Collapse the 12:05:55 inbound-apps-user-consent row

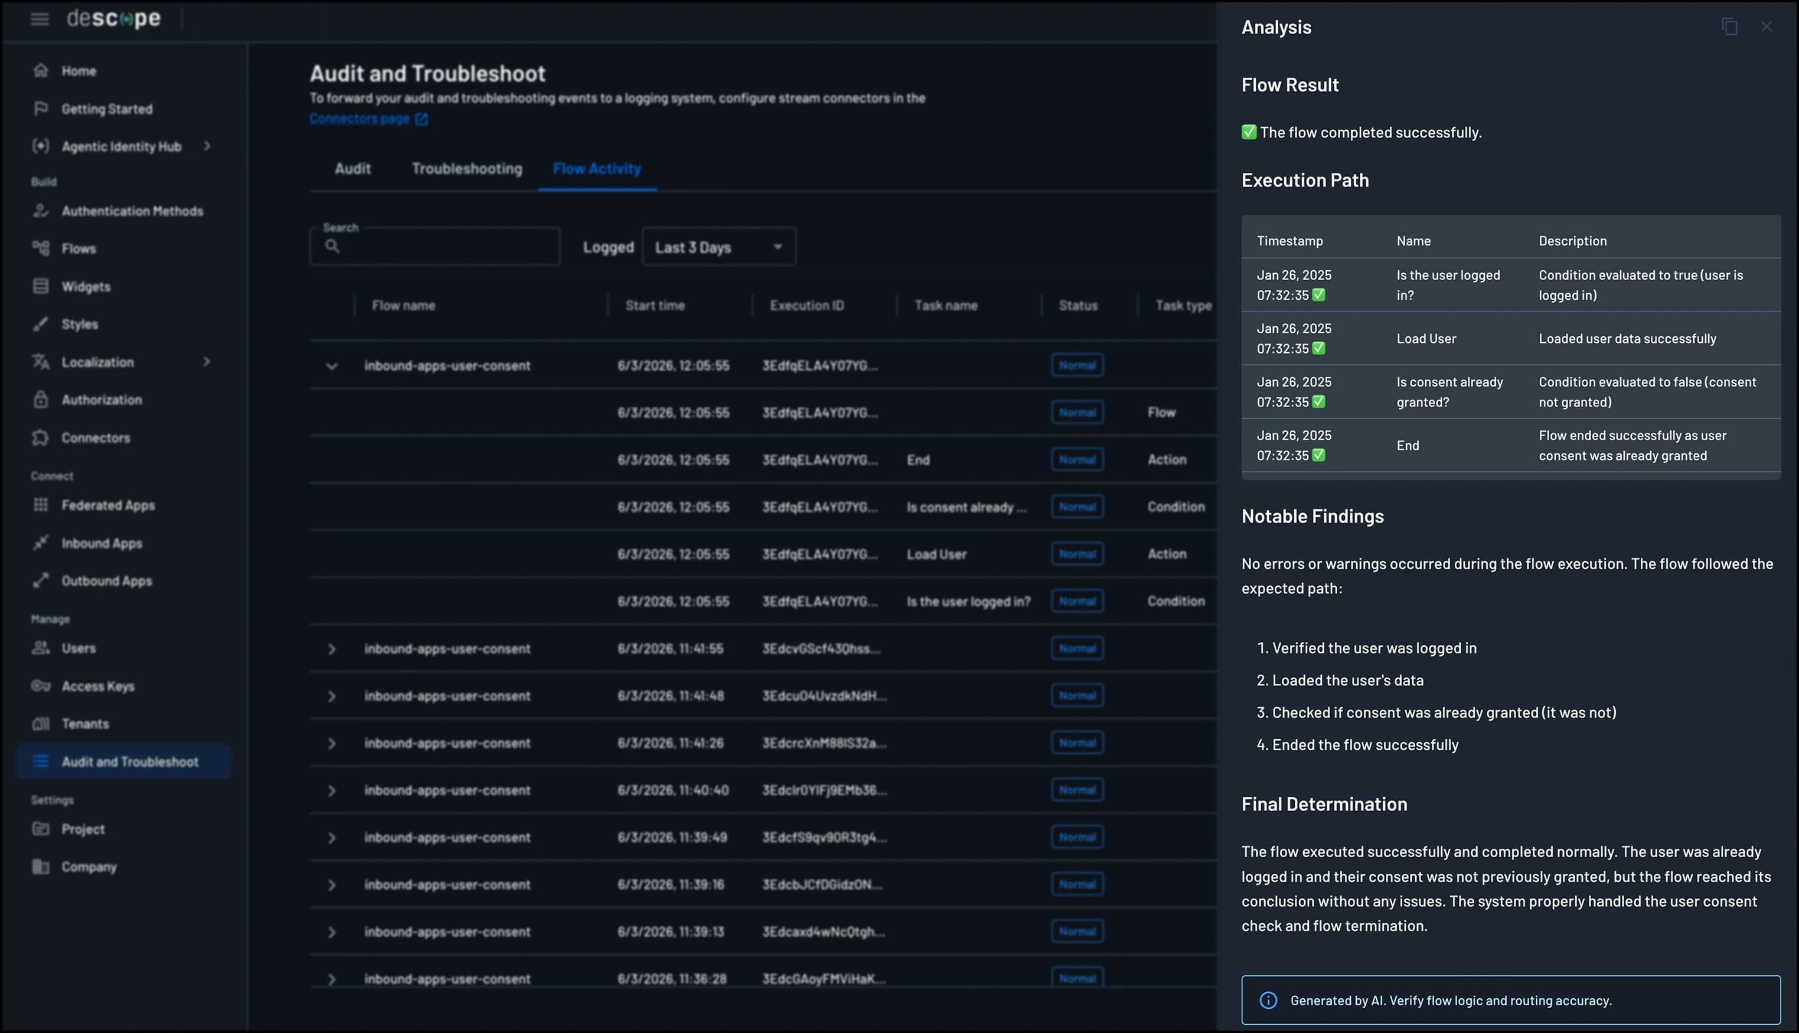click(332, 366)
